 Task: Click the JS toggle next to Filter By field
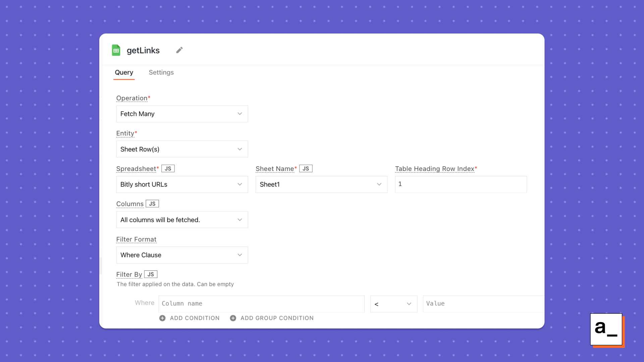[150, 274]
